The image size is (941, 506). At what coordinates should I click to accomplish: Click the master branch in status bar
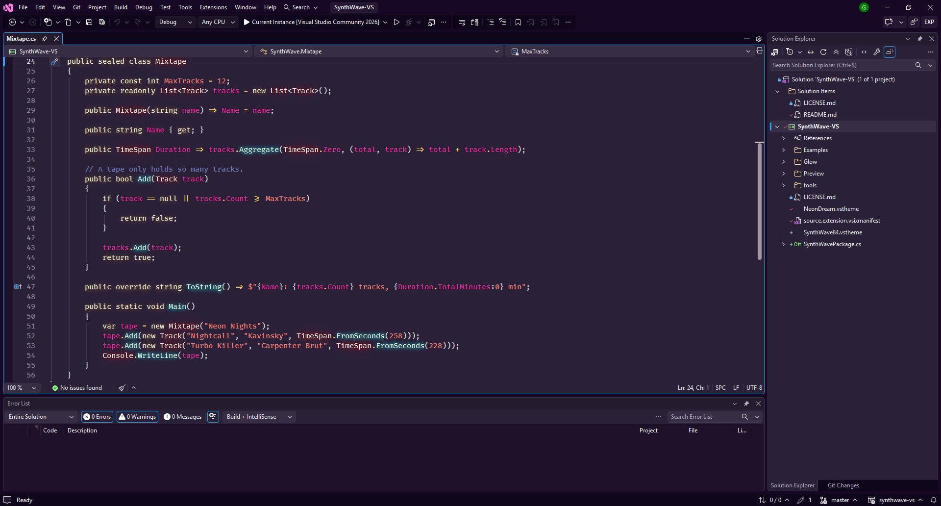pos(839,500)
